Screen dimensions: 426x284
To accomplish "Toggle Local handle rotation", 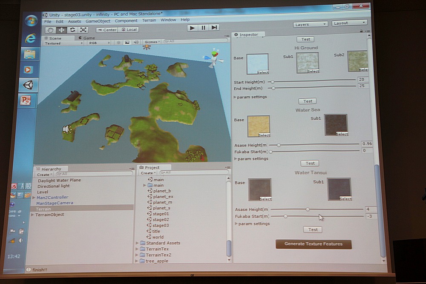I will pyautogui.click(x=129, y=30).
